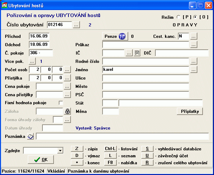
Task: Click the Vystavil: Správce text
Action: click(93, 128)
